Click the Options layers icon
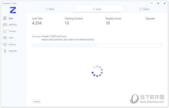The height and width of the screenshot is (108, 169). (x=5, y=44)
